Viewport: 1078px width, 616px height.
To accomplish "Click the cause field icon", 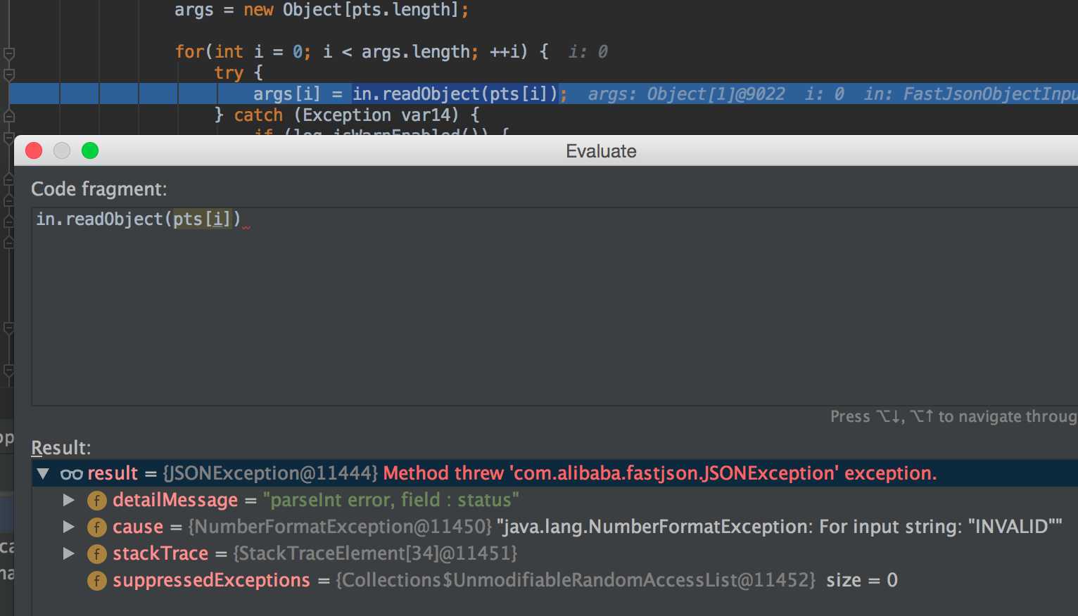I will 96,527.
